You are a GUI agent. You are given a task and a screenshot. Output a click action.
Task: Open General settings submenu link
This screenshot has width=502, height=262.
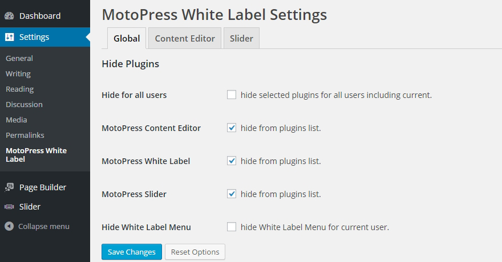pyautogui.click(x=19, y=58)
